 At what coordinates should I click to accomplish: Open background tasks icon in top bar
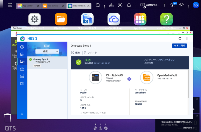point(111,5)
